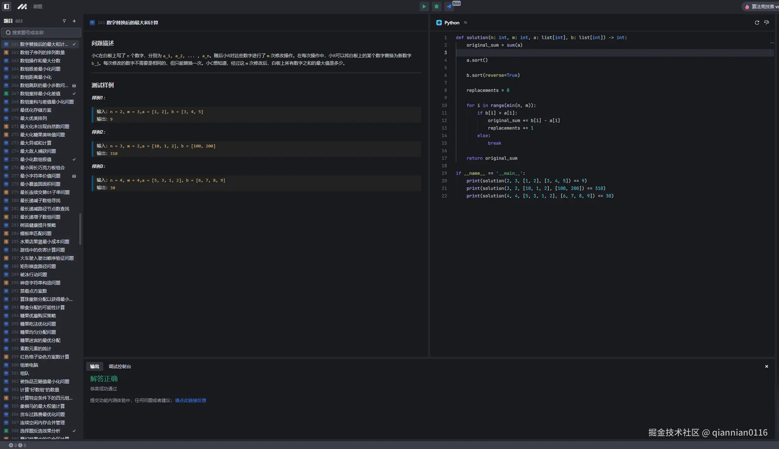
Task: Click the problem list scrollbar
Action: click(80, 229)
